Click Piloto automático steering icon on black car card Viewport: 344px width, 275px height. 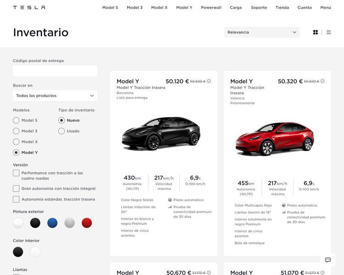click(x=170, y=200)
